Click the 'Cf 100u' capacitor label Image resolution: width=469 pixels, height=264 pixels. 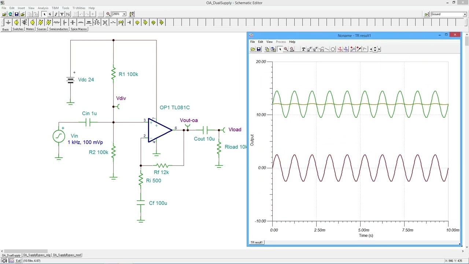[x=158, y=203]
